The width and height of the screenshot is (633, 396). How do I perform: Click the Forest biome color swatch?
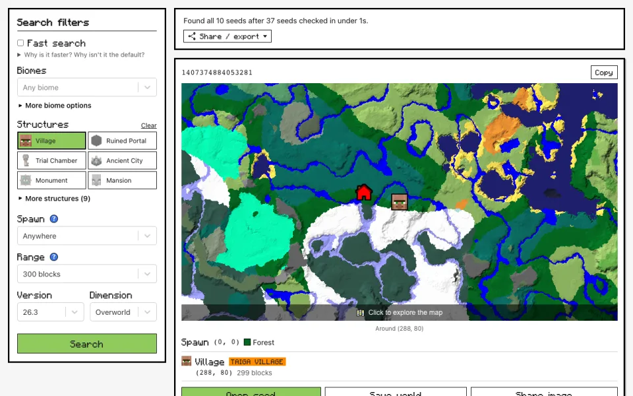pos(247,343)
